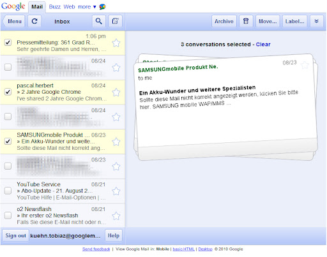
Task: Star the Pressemitteilung 361 Grad email
Action: [x=116, y=43]
